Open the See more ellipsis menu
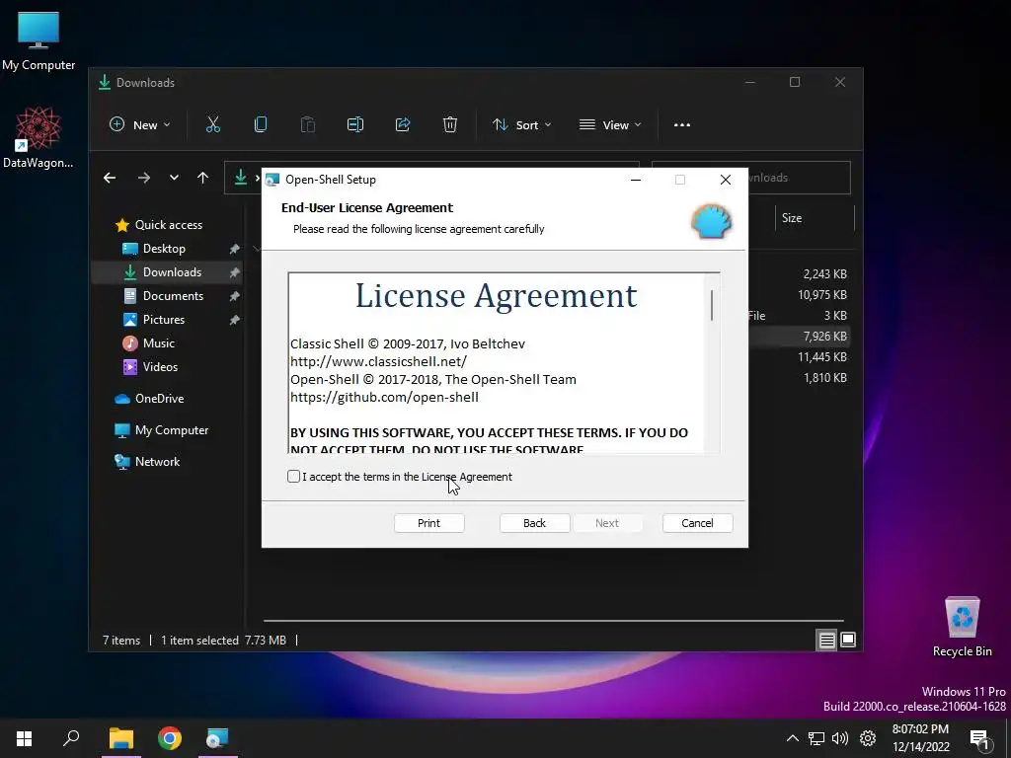 coord(681,124)
